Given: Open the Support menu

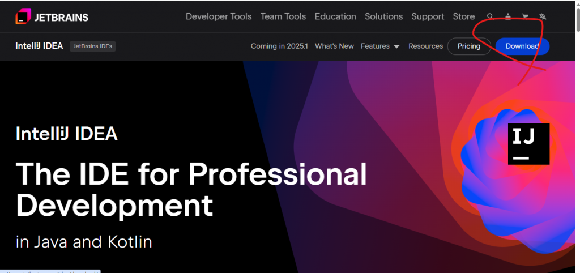Looking at the screenshot, I should 428,16.
